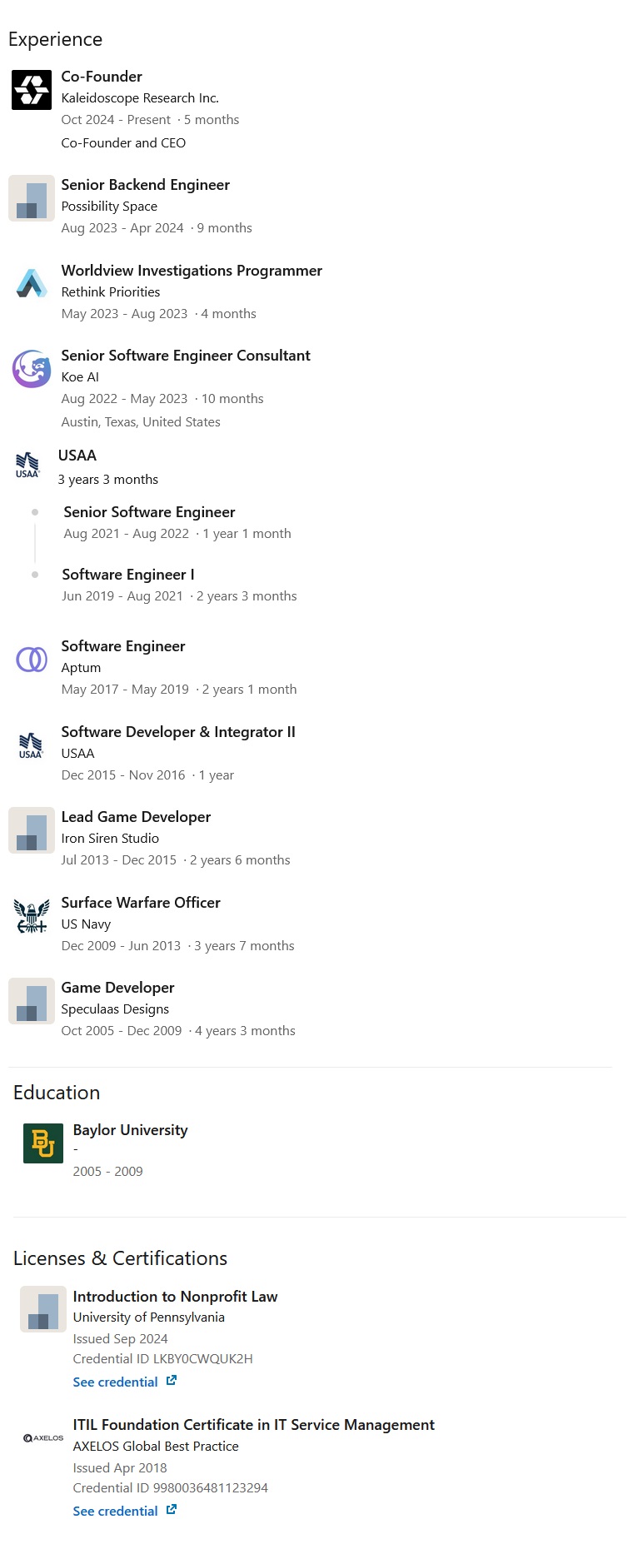Click the Possibility Space placeholder logo

coord(32,198)
